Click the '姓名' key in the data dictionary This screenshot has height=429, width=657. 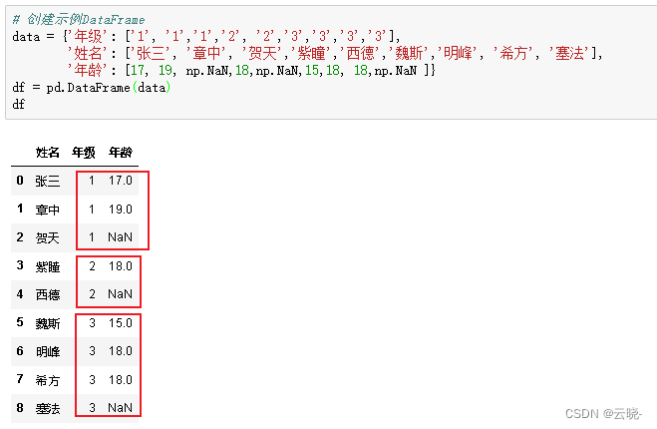pyautogui.click(x=87, y=53)
